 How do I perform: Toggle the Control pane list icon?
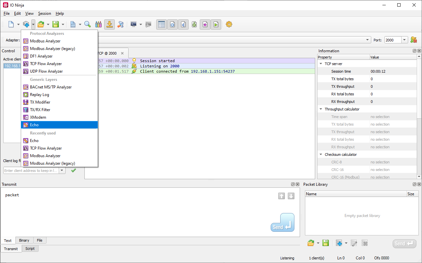click(x=162, y=24)
